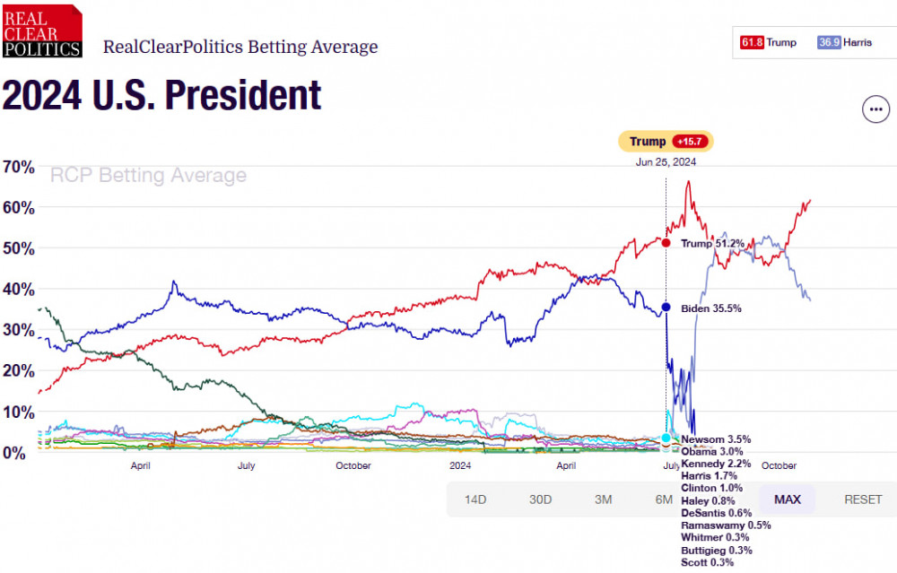
Task: Switch to the 30D time range
Action: point(541,499)
